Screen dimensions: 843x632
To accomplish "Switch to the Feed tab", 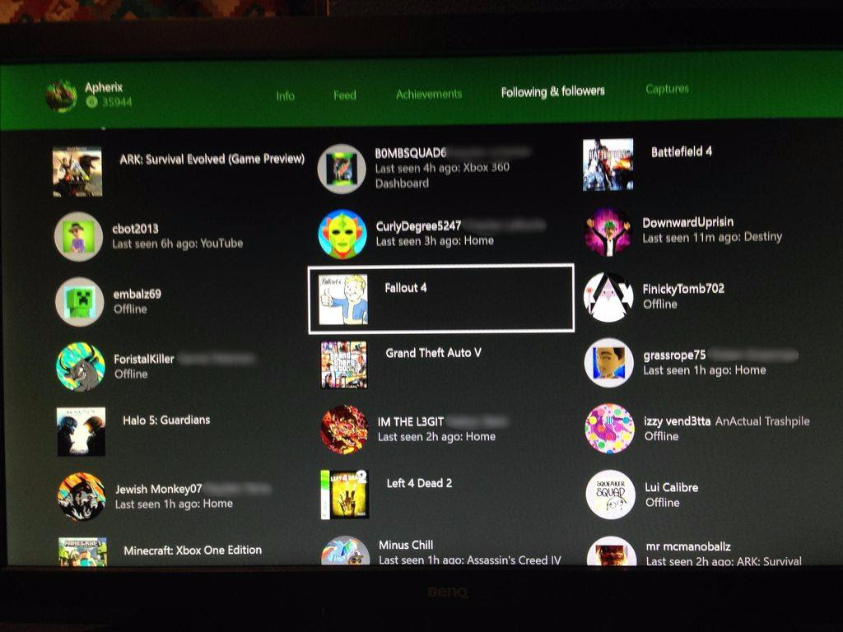I will pyautogui.click(x=345, y=95).
